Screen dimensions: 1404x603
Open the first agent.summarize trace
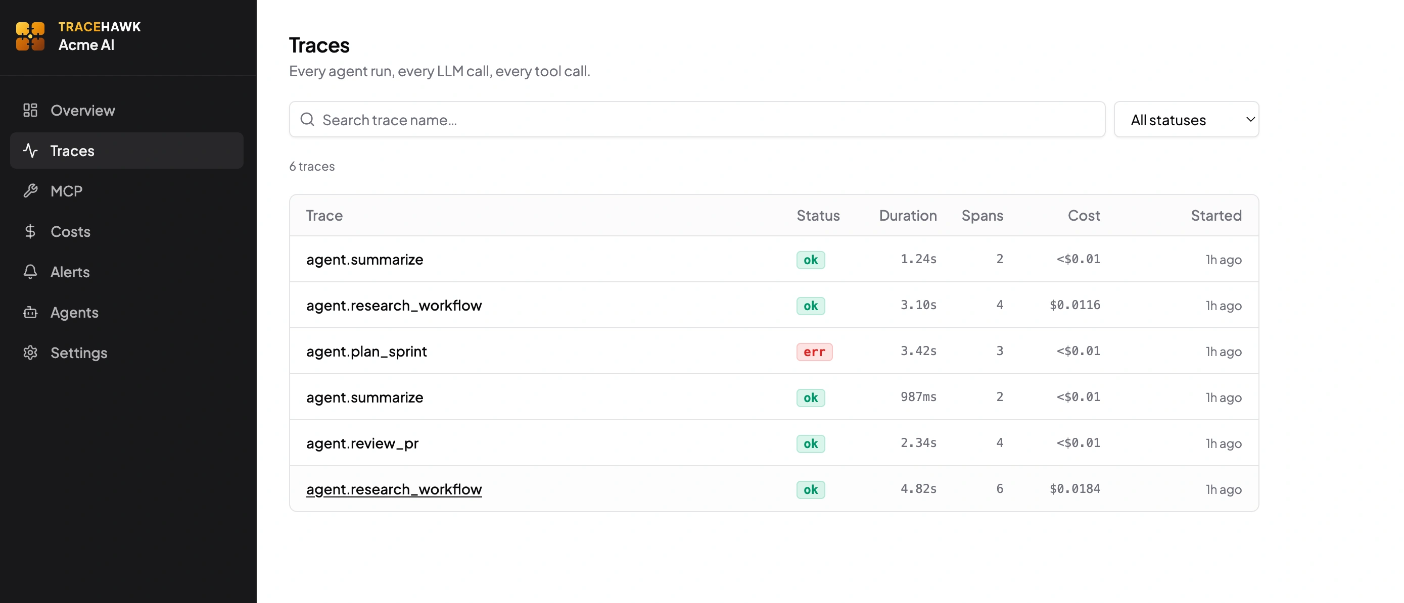pos(364,259)
